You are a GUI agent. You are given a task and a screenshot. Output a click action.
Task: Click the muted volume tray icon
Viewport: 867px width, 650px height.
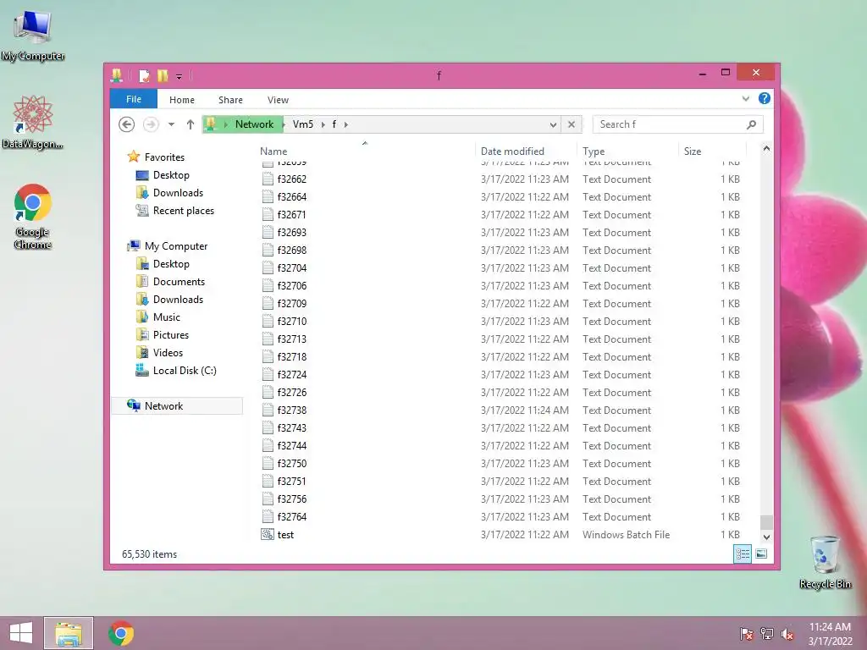787,633
